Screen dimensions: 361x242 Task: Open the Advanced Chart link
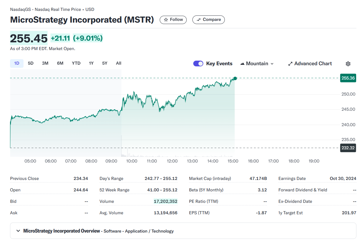point(313,64)
